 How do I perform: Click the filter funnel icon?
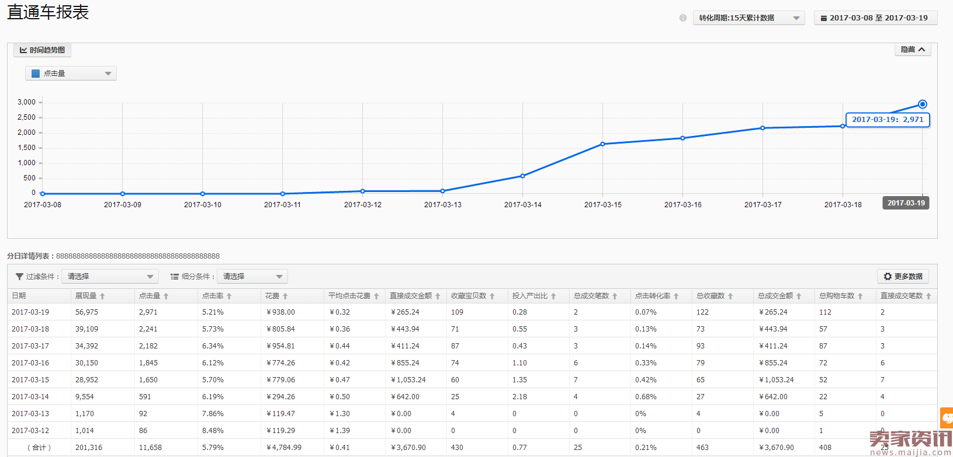pyautogui.click(x=19, y=277)
